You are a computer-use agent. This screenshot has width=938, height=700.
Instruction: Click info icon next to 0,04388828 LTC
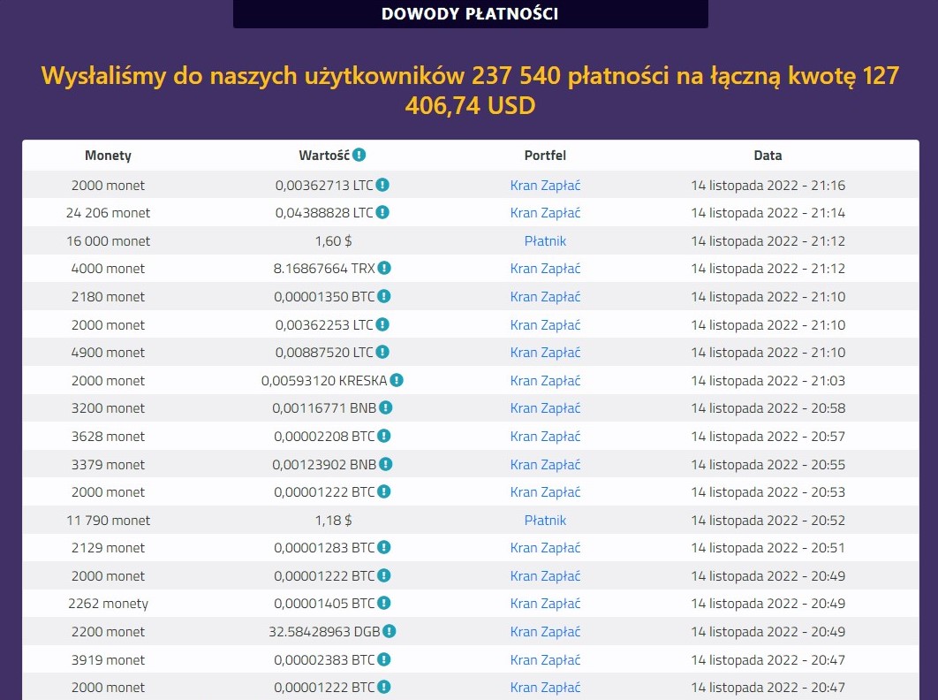[x=382, y=213]
